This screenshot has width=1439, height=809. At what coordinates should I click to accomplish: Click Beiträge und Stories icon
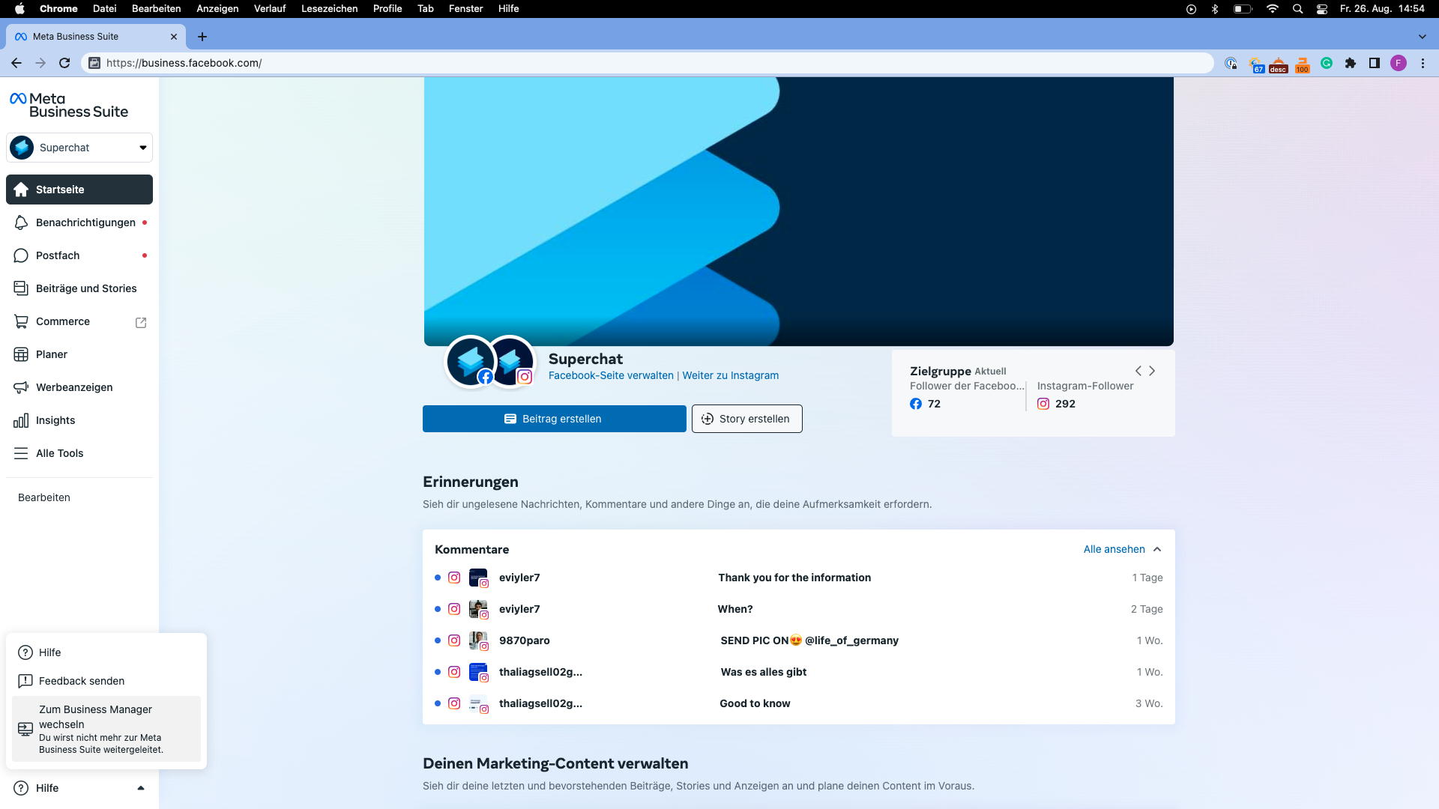21,288
